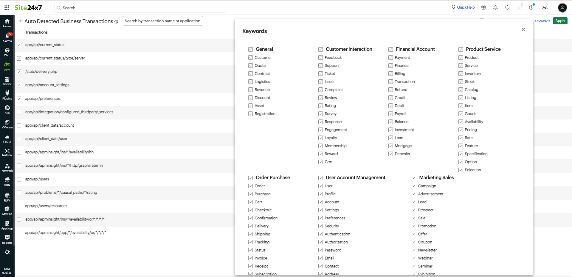
Task: Open the notifications bell
Action: (495, 7)
